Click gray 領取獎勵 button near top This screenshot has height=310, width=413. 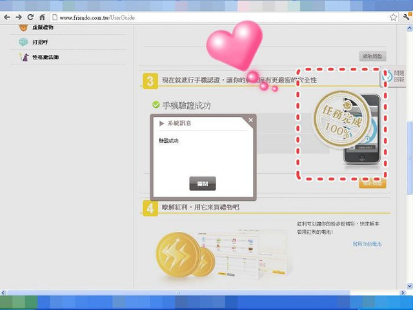pos(372,56)
